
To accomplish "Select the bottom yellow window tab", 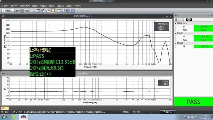I will coord(5,108).
